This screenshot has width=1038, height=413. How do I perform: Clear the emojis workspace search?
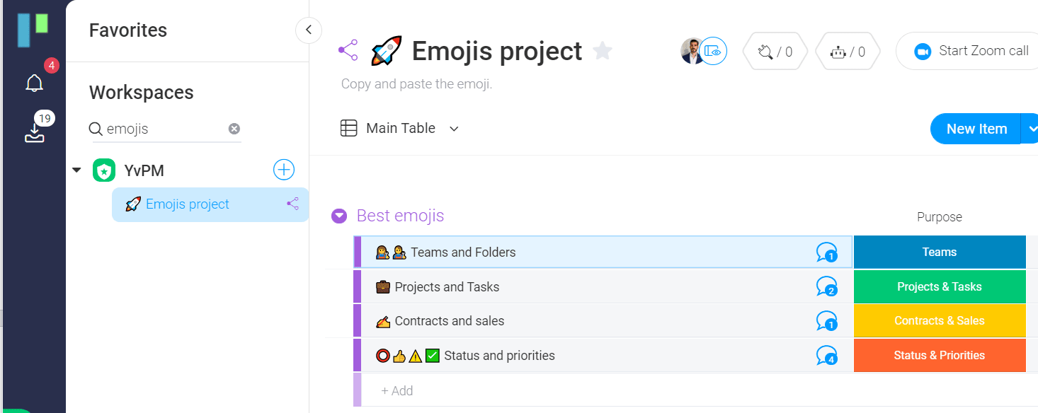pos(234,128)
